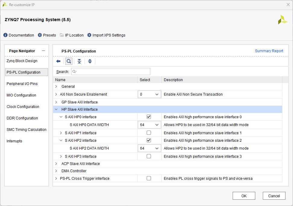The width and height of the screenshot is (293, 206).
Task: Open Presets gear icon menu
Action: point(40,35)
